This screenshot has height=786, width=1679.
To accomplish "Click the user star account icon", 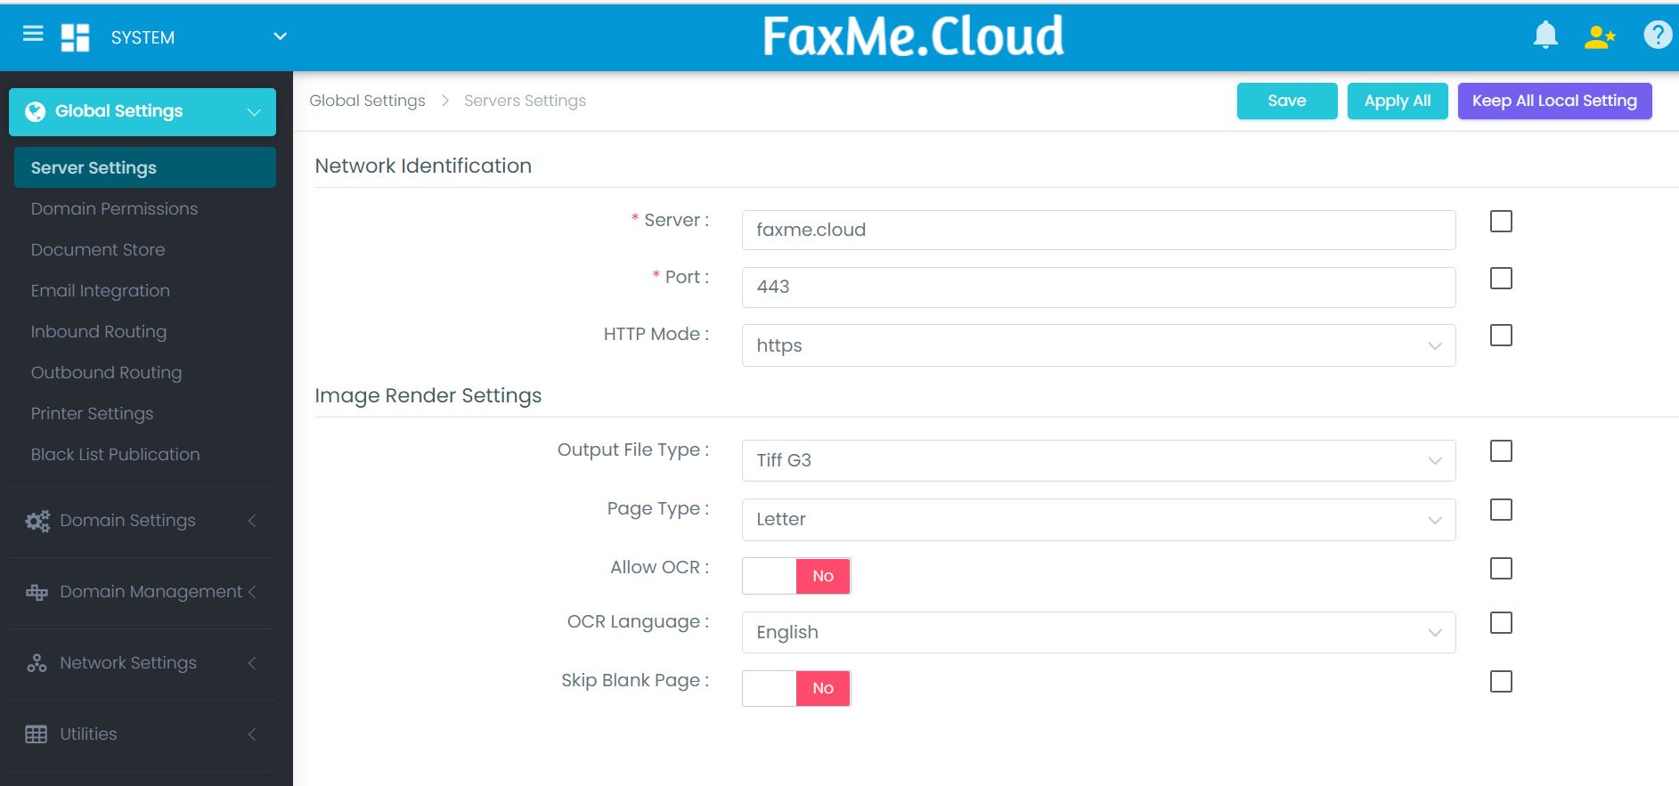I will [x=1600, y=36].
